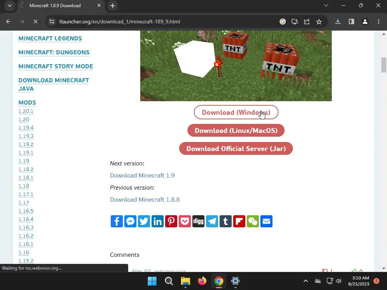Click Download (Windows) button

pyautogui.click(x=236, y=113)
